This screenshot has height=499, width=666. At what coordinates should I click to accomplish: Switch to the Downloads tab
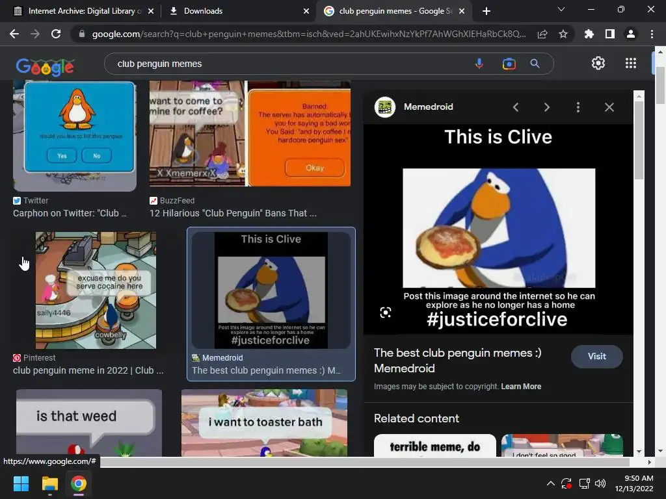238,11
